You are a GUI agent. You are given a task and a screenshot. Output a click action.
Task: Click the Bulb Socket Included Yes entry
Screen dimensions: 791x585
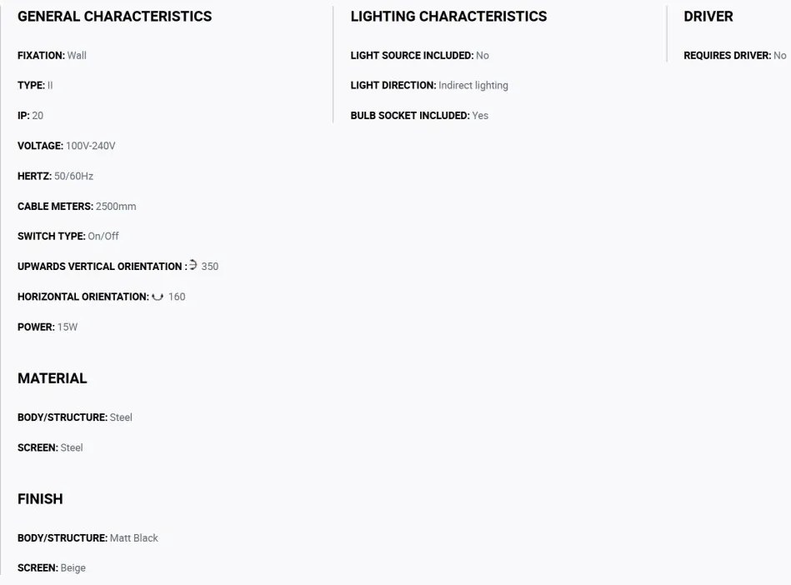click(x=419, y=116)
